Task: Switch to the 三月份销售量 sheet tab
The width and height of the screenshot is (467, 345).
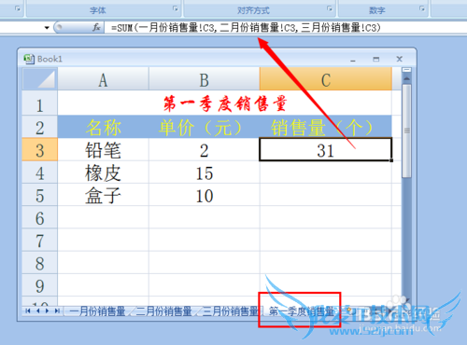Action: pos(231,311)
